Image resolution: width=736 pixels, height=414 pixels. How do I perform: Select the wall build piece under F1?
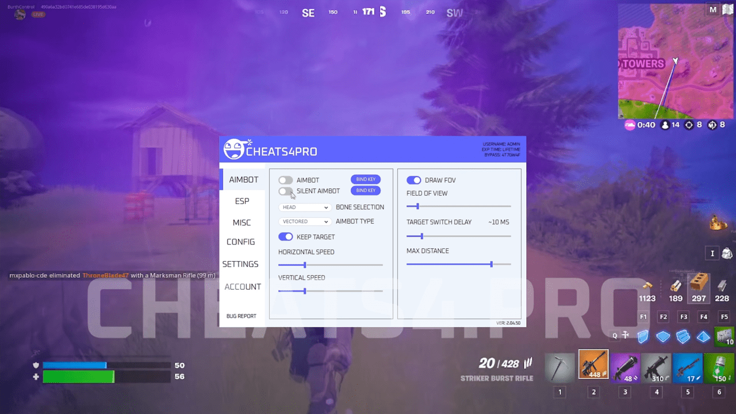click(643, 336)
